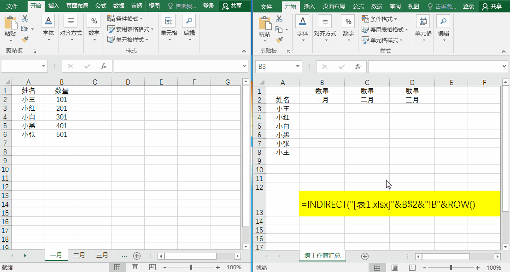The height and width of the screenshot is (272, 510).
Task: Open the 二月 sheet tab
Action: 79,255
